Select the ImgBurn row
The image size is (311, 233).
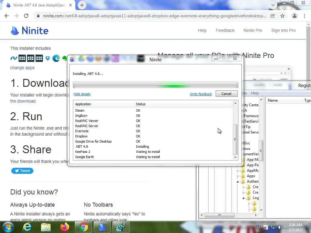(153, 116)
